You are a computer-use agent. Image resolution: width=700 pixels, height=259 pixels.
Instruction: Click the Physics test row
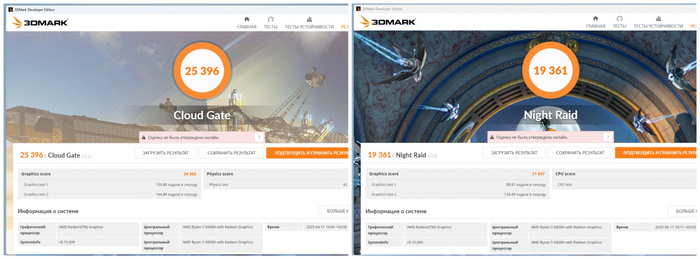(276, 185)
